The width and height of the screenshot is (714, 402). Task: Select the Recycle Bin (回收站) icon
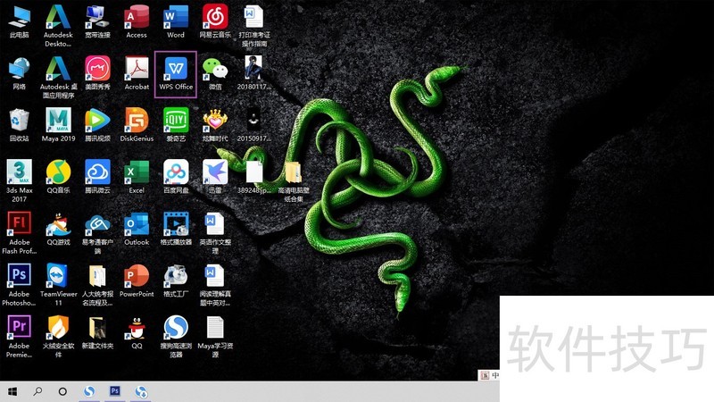19,125
